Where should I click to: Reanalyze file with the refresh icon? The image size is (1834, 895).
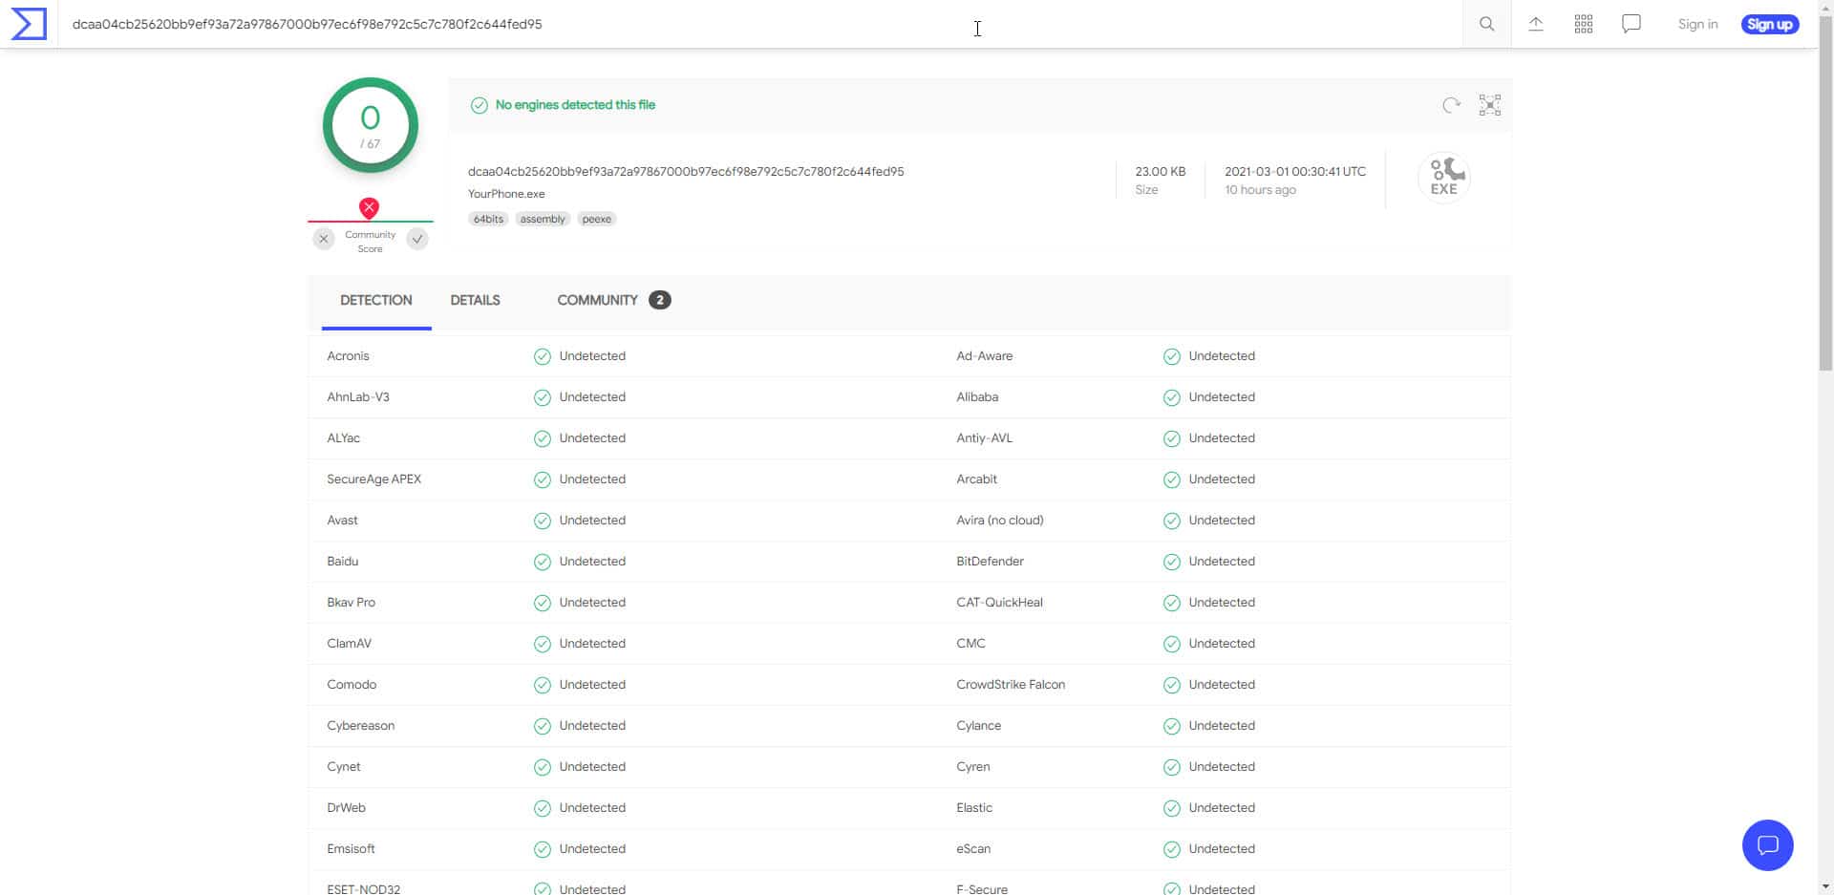pos(1451,105)
